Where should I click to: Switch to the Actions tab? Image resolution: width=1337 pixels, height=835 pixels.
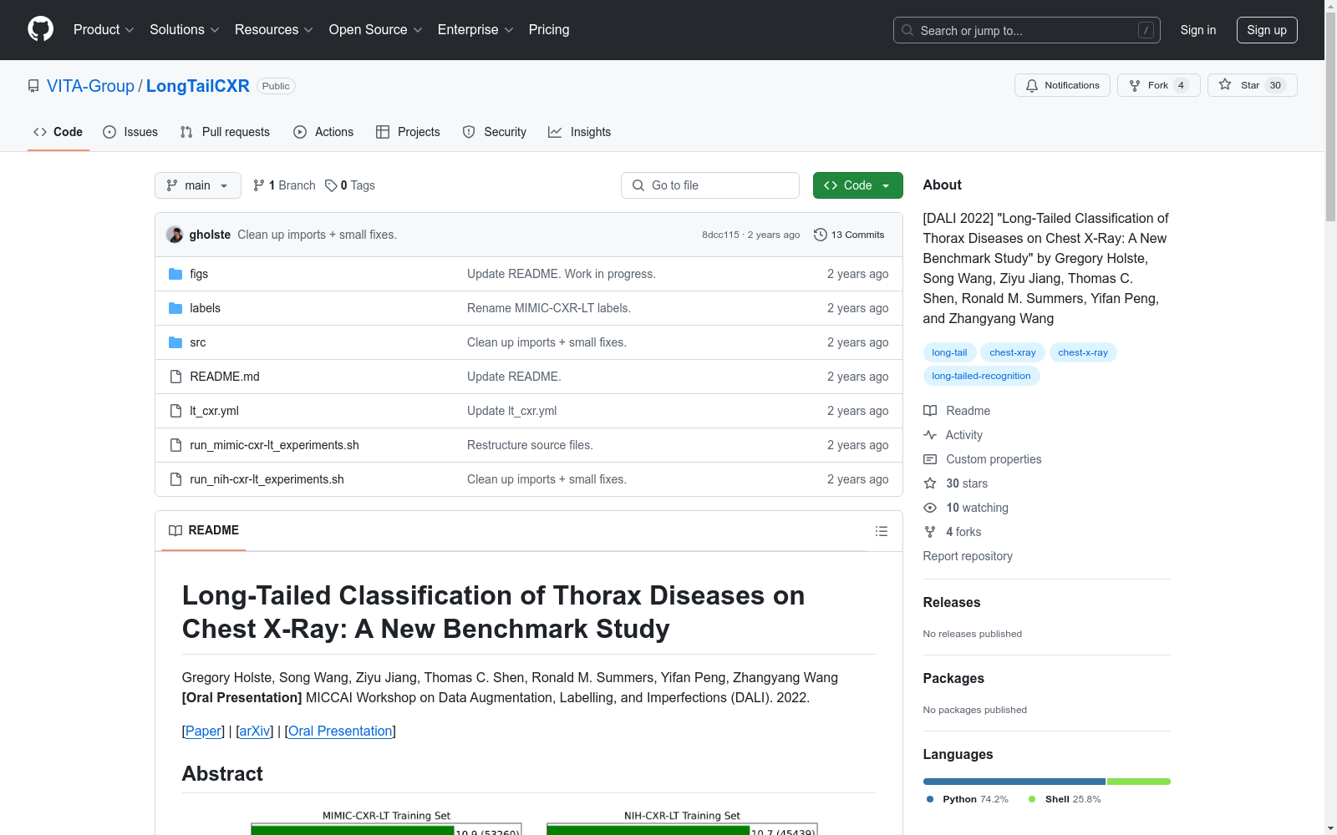click(x=323, y=132)
